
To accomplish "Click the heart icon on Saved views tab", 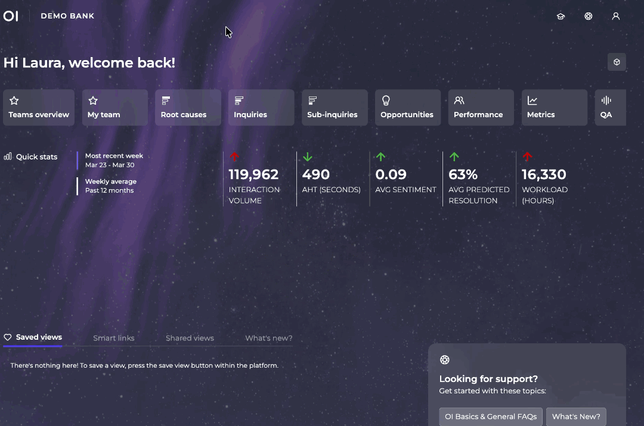I will pos(7,337).
